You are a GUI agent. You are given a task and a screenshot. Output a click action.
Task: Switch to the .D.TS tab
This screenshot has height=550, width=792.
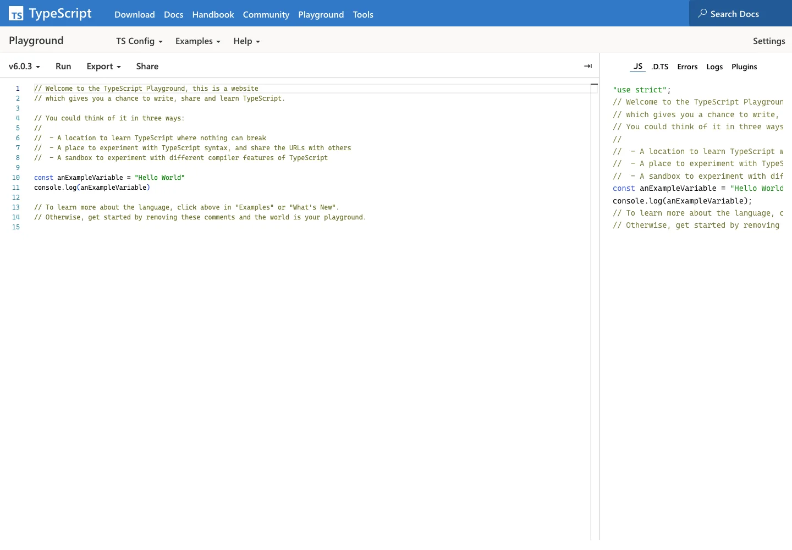(x=660, y=67)
